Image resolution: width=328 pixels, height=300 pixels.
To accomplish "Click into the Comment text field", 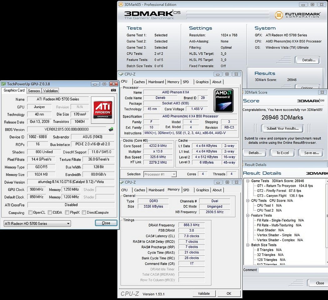I will coord(293,270).
